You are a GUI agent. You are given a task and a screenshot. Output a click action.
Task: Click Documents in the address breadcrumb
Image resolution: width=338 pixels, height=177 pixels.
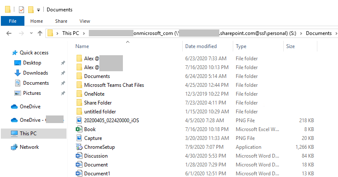click(319, 33)
